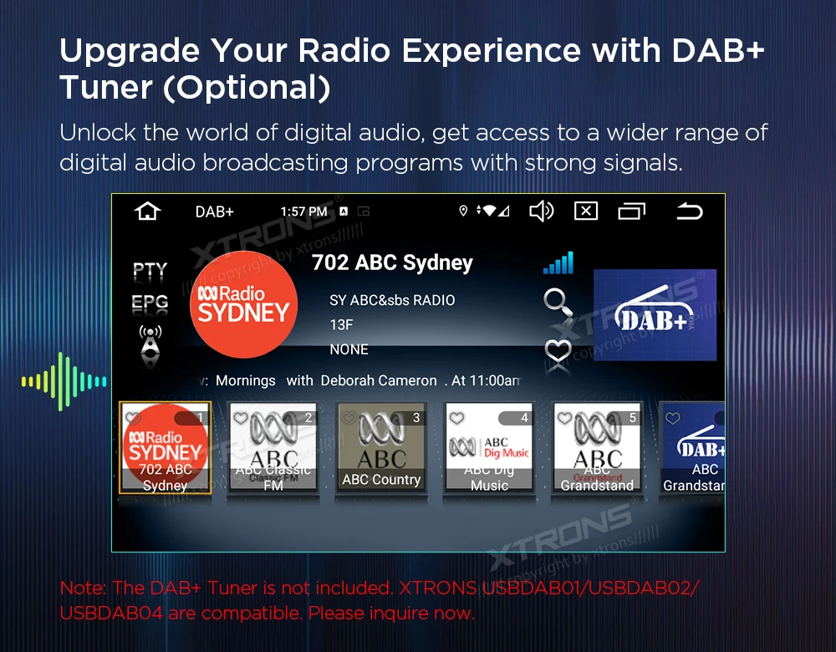Tap the cast screen status icon
This screenshot has height=652, width=836.
[x=364, y=211]
